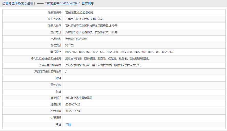Click the 注册证编号 row label
The width and height of the screenshot is (227, 131).
click(54, 13)
